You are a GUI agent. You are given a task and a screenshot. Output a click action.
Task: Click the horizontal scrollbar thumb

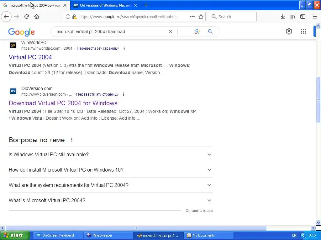click(x=136, y=228)
